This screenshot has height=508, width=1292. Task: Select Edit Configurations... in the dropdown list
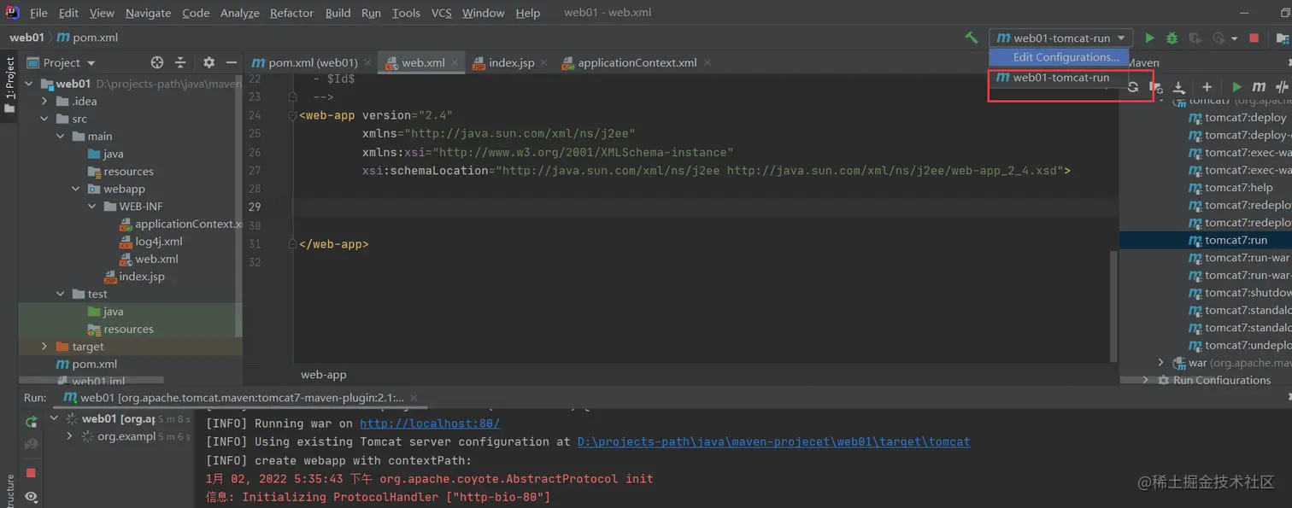click(x=1059, y=57)
